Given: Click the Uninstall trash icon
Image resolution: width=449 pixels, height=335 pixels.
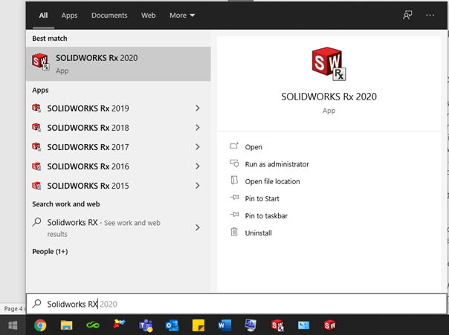Looking at the screenshot, I should point(234,232).
